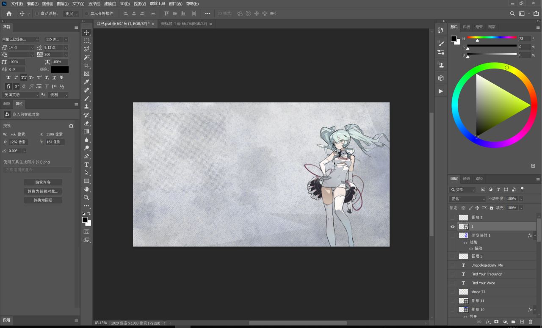Select the Zoom magnifier tool
542x328 pixels.
tap(86, 198)
